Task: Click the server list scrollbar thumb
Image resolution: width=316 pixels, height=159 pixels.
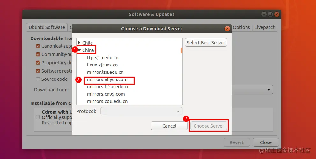Action: pos(181,51)
